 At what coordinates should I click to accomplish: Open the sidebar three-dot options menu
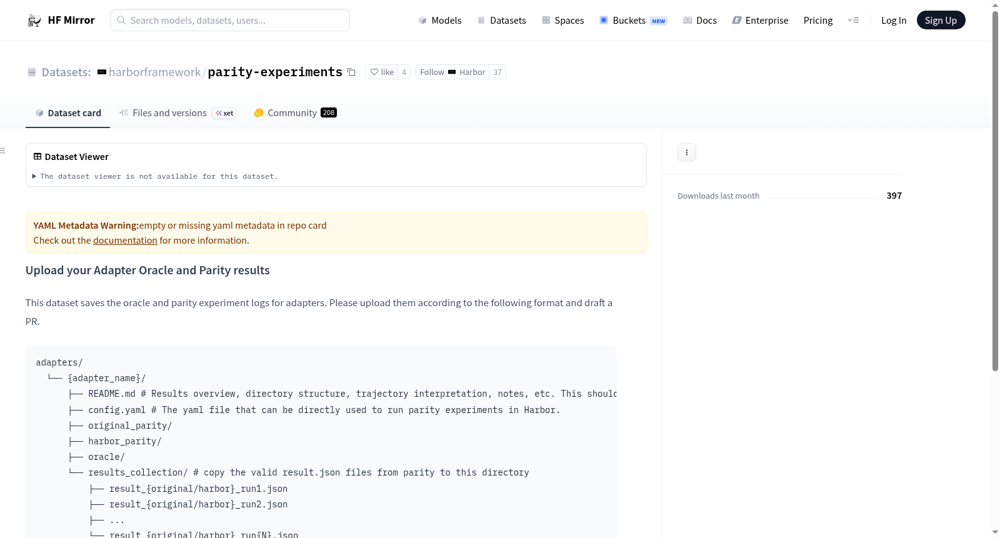[x=687, y=152]
